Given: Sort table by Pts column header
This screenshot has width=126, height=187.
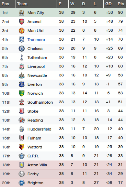Looking at the screenshot, I should pos(121,4).
